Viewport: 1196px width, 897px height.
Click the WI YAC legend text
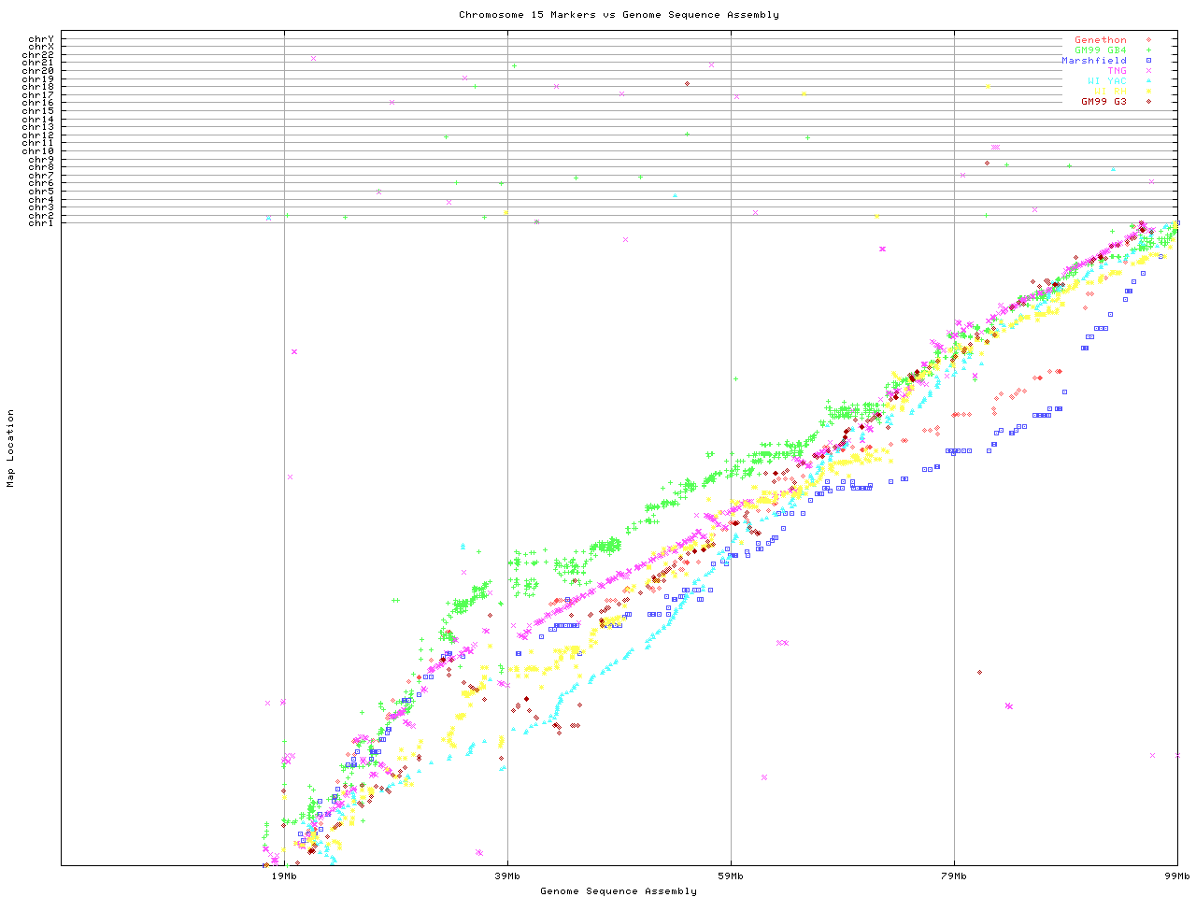coord(1106,81)
